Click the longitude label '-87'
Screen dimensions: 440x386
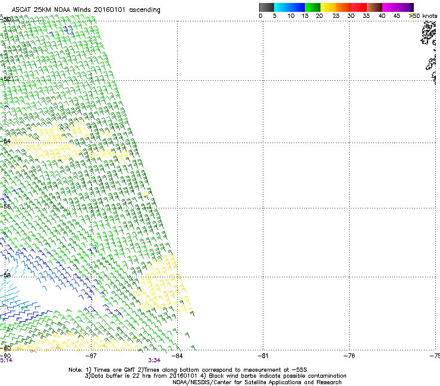tap(91, 356)
